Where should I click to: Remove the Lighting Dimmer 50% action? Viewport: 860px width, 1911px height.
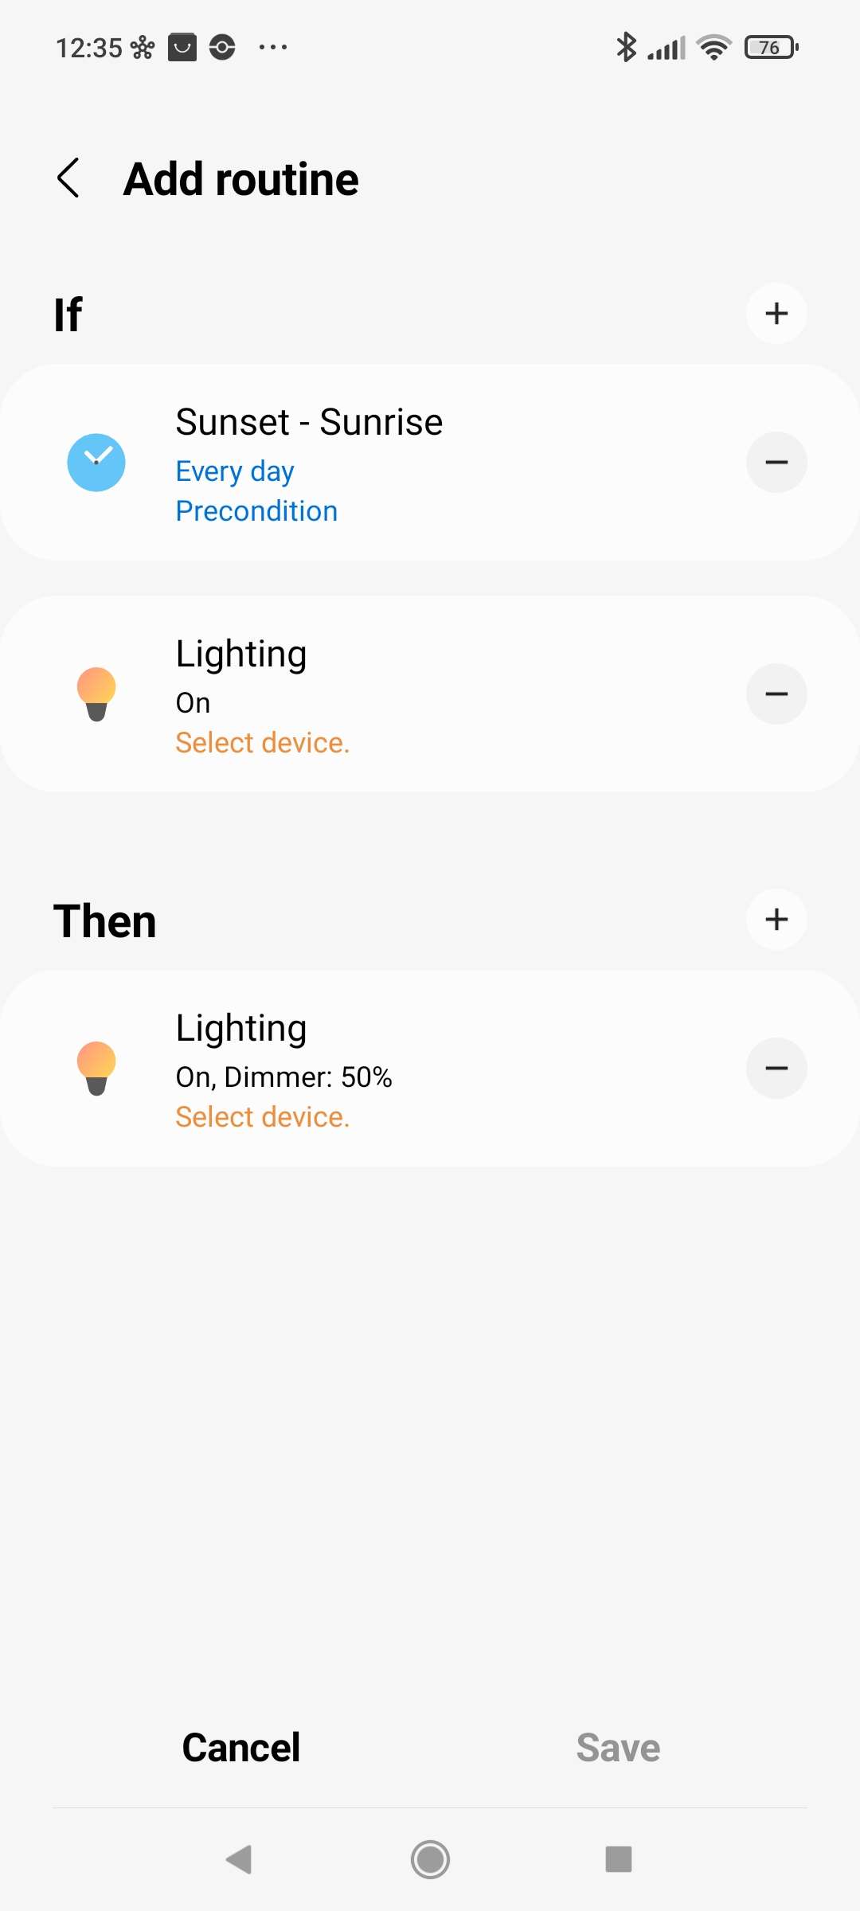(776, 1069)
